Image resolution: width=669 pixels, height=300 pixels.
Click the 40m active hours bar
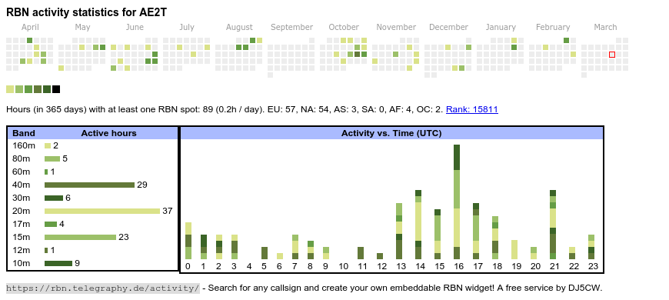click(90, 185)
